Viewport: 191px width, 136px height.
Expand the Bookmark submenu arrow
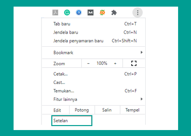coord(142,52)
